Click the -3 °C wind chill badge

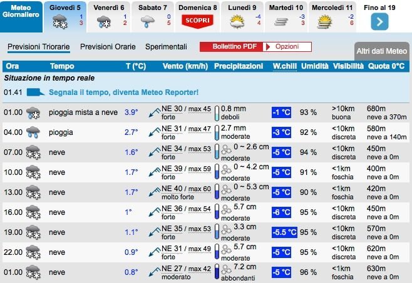click(281, 132)
